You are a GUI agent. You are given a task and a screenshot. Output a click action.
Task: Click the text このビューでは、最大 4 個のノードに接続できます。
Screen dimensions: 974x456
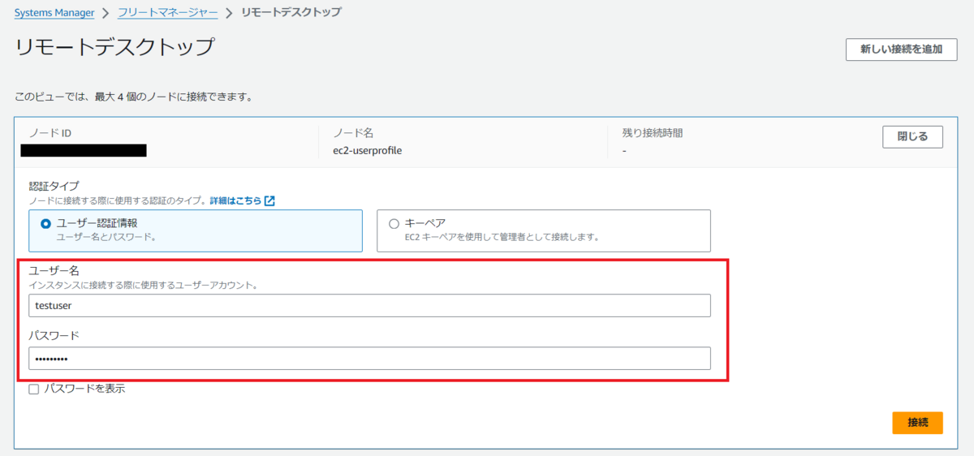[x=133, y=97]
